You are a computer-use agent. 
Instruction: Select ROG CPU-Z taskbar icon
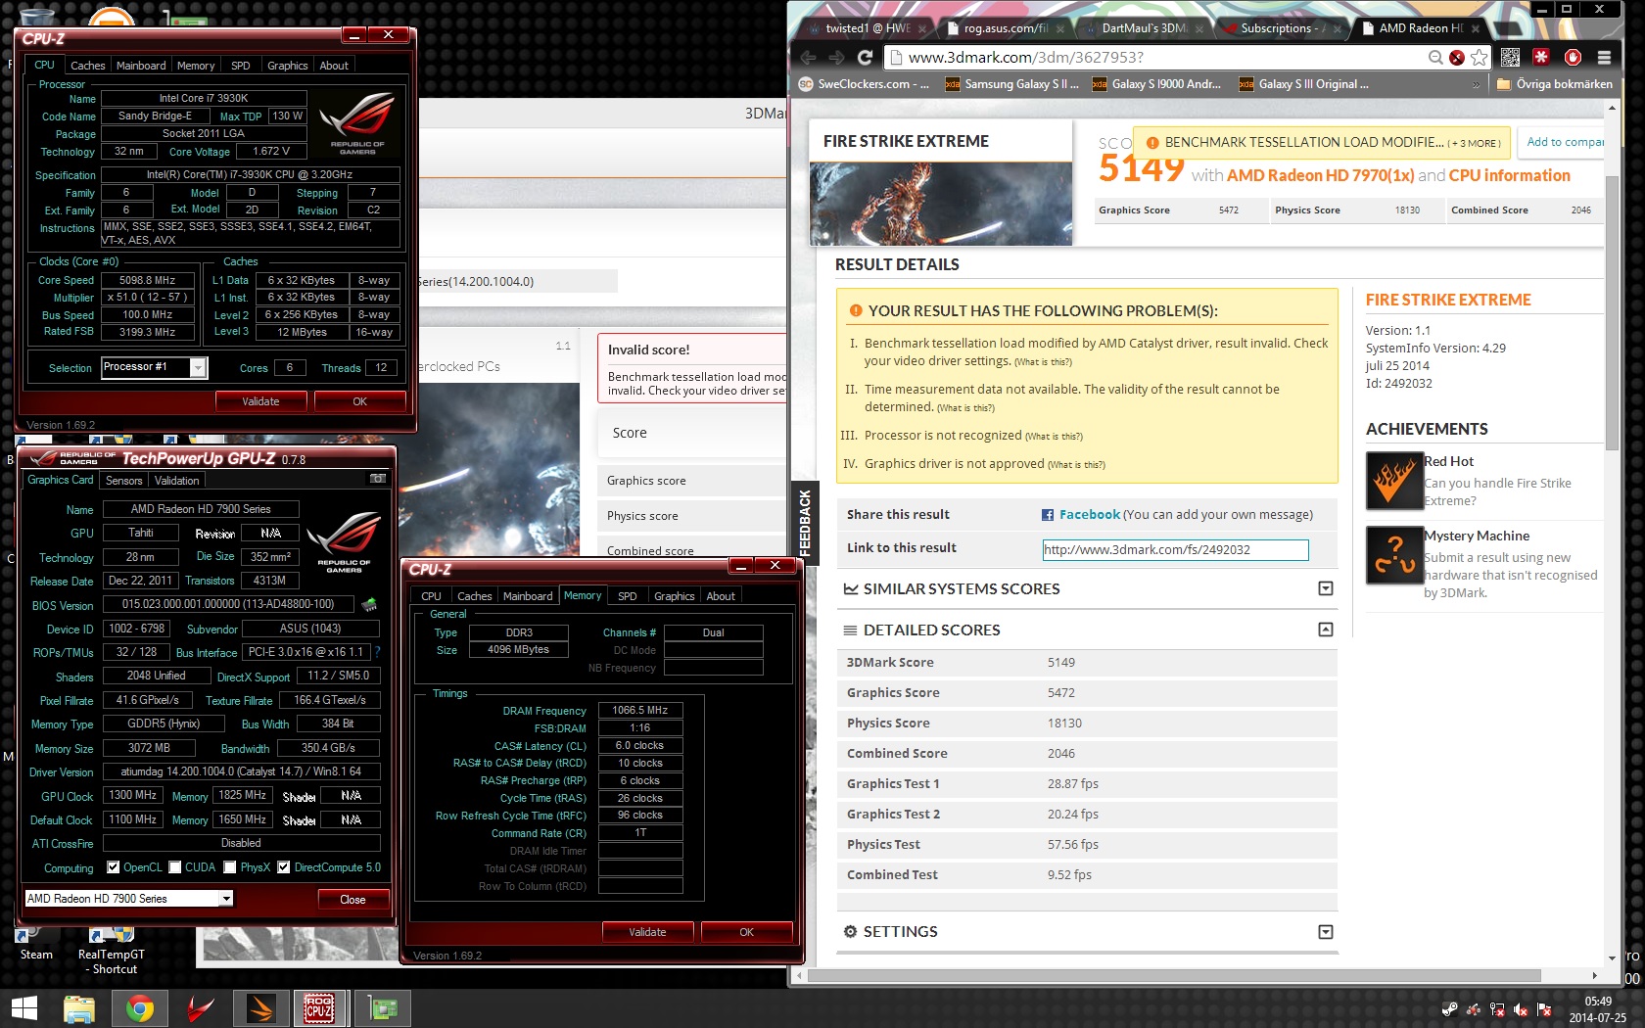[x=319, y=1008]
